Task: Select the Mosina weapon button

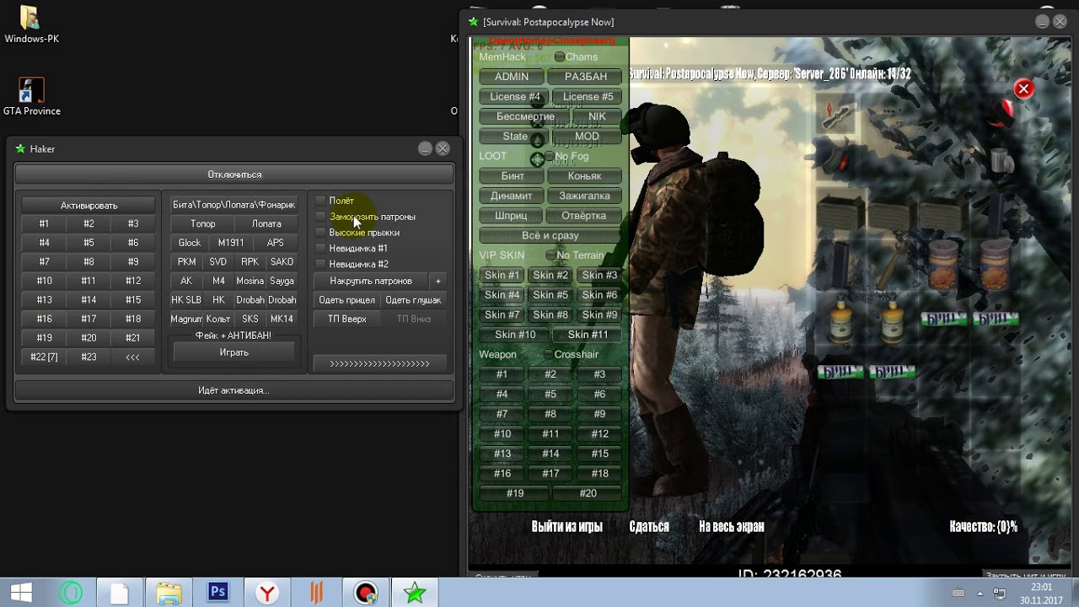Action: click(x=250, y=281)
